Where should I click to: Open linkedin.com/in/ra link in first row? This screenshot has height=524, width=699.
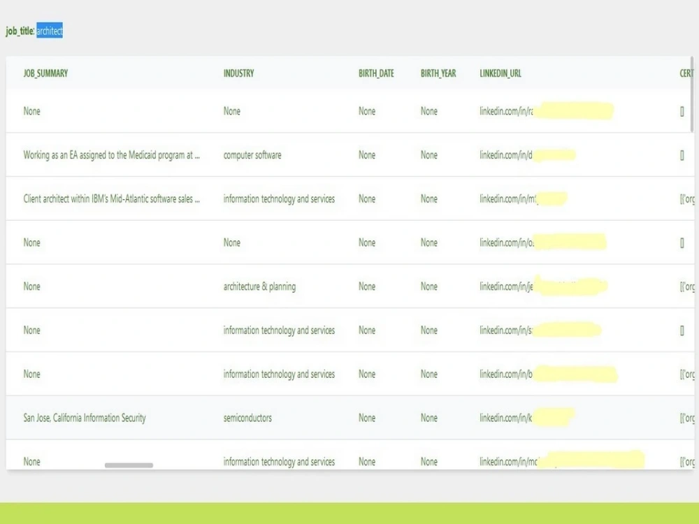pyautogui.click(x=547, y=111)
